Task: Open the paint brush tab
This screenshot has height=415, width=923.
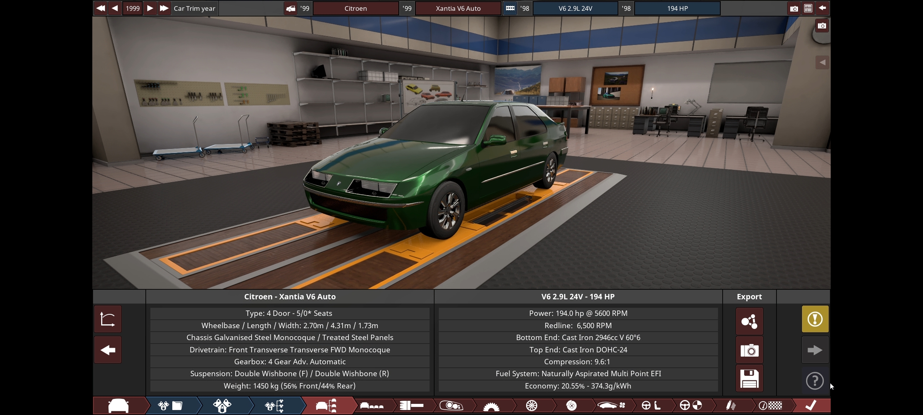Action: (x=412, y=405)
